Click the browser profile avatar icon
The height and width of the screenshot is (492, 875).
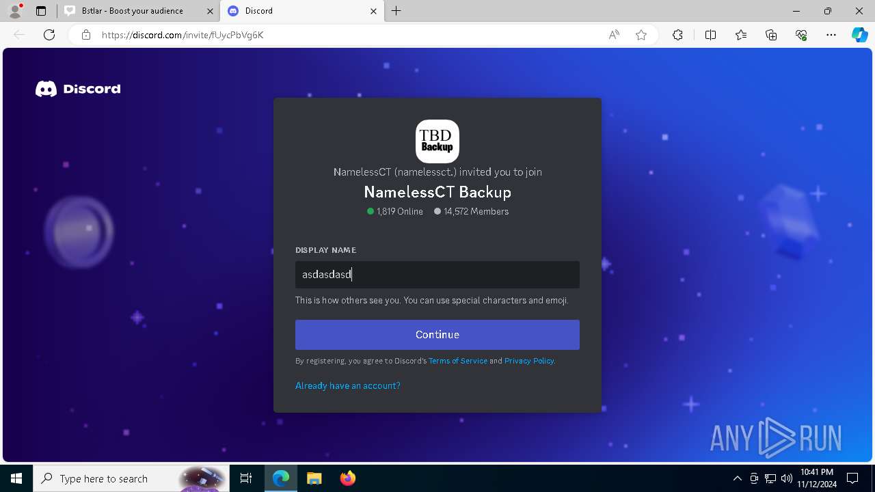(x=15, y=11)
